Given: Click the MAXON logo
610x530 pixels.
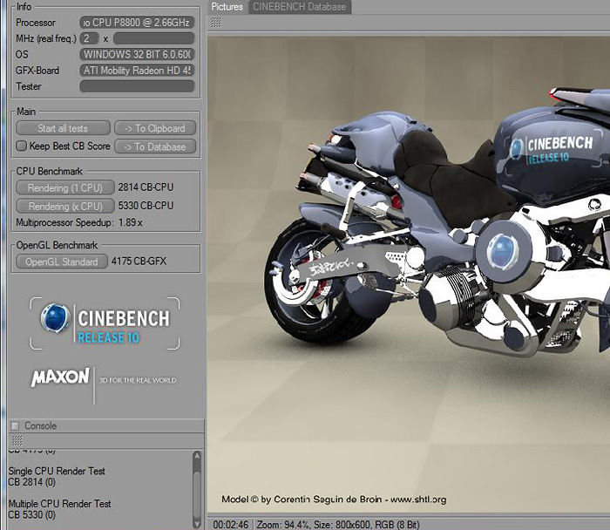Looking at the screenshot, I should pyautogui.click(x=60, y=377).
